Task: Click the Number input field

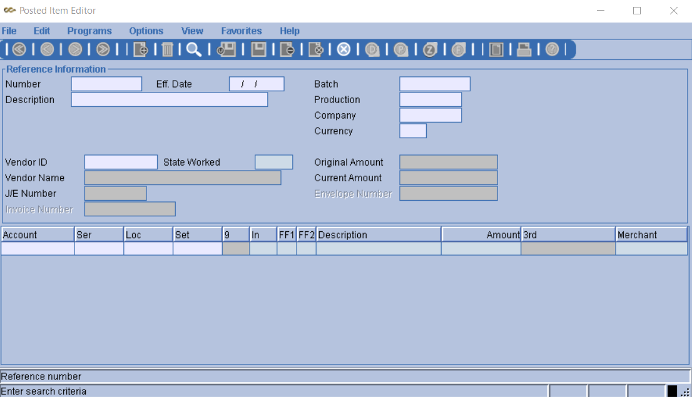Action: coord(106,84)
